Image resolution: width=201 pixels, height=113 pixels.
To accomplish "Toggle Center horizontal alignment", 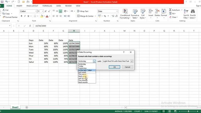I will point(57,16).
